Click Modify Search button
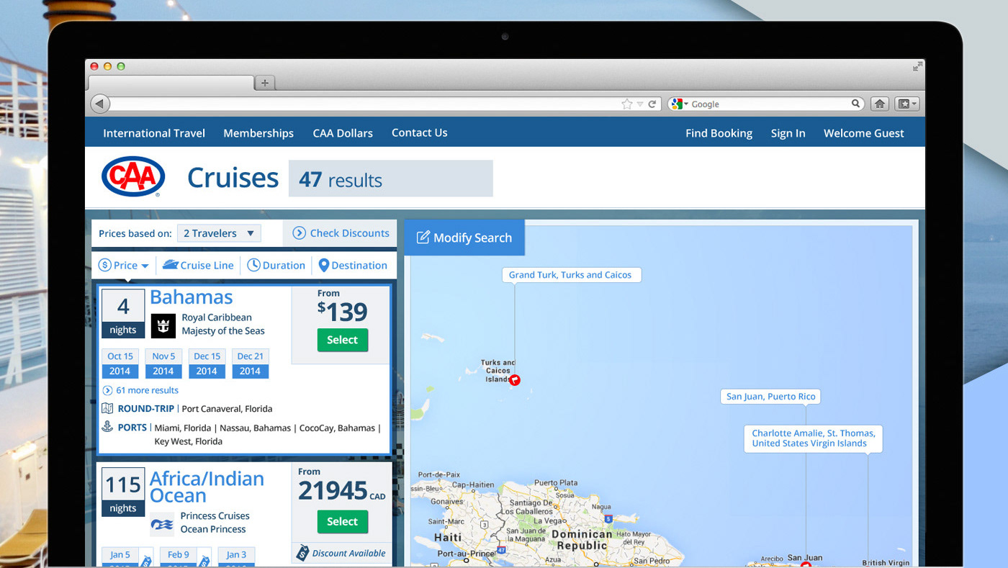The width and height of the screenshot is (1008, 568). coord(464,238)
